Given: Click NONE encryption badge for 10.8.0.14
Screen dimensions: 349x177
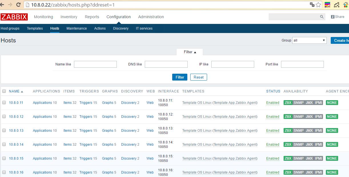Looking at the screenshot, I should click(x=332, y=145).
